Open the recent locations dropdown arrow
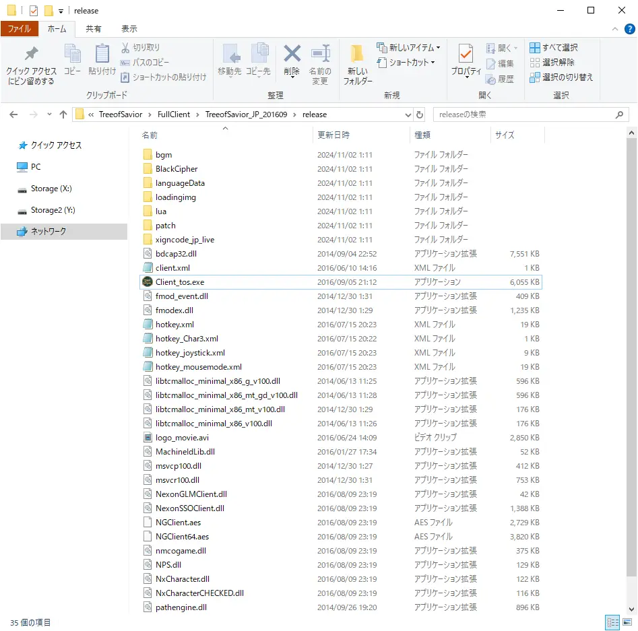 point(49,114)
